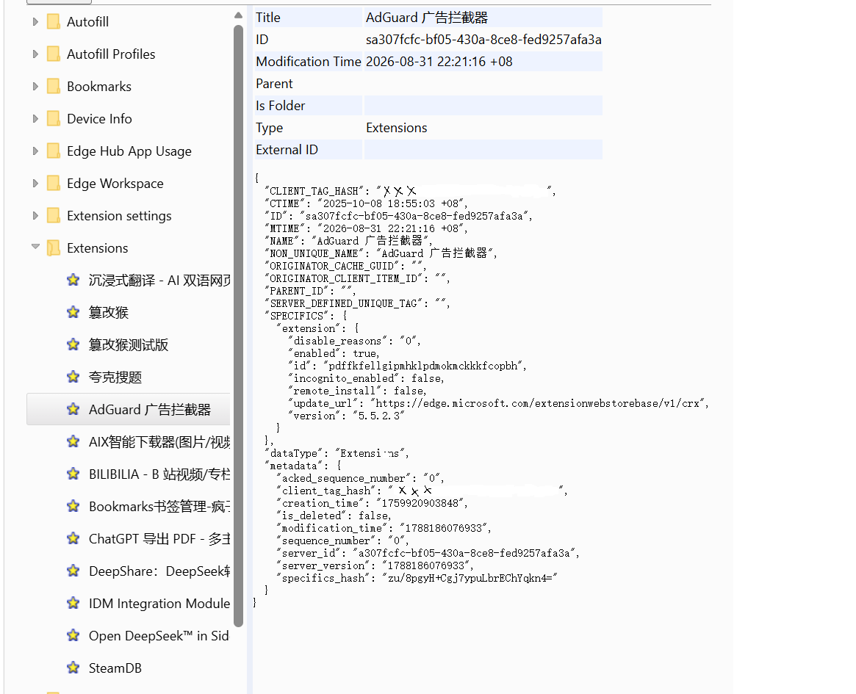This screenshot has height=694, width=856.
Task: Select Edge Workspace in the tree
Action: 115,184
